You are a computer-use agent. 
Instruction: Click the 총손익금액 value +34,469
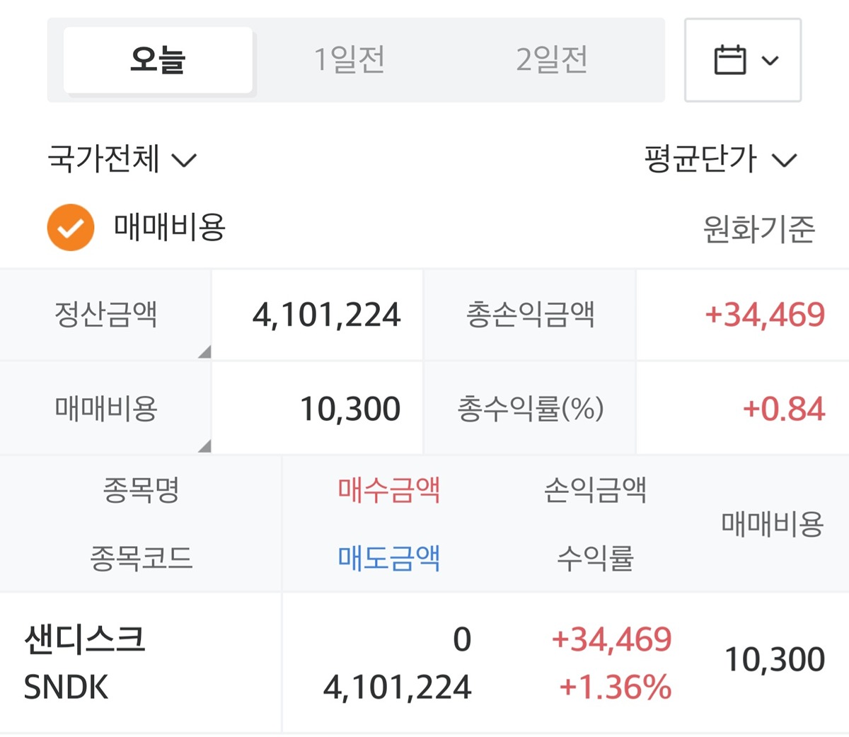765,315
